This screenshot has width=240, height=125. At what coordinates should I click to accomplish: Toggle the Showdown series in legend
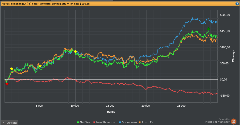click(x=128, y=122)
